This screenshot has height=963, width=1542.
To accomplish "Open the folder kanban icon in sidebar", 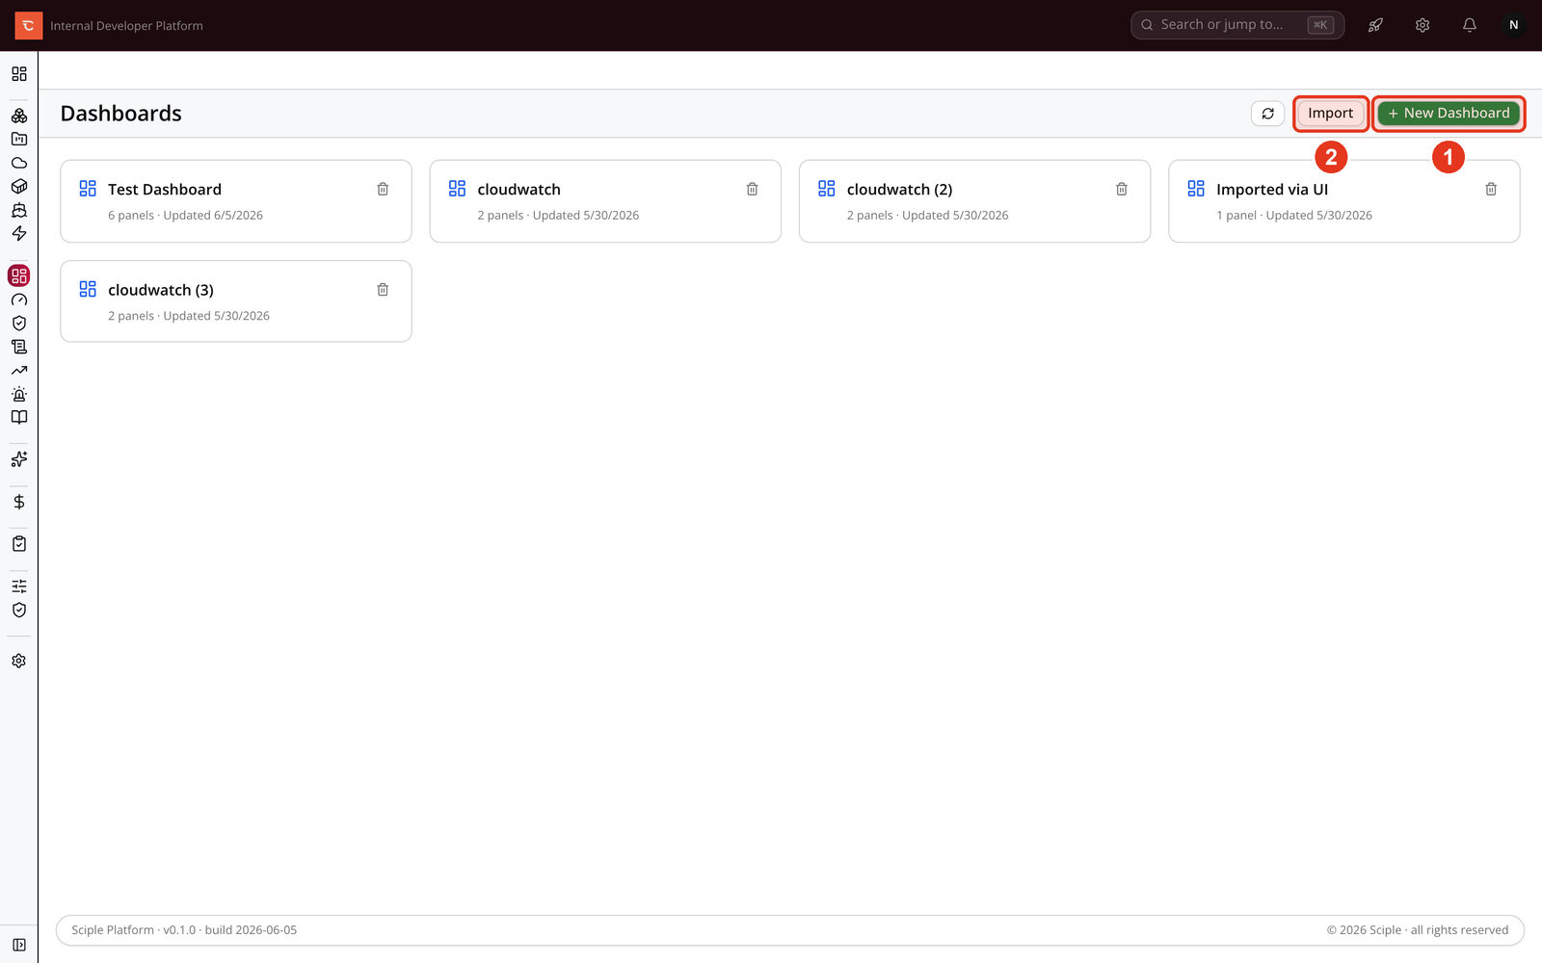I will [19, 139].
